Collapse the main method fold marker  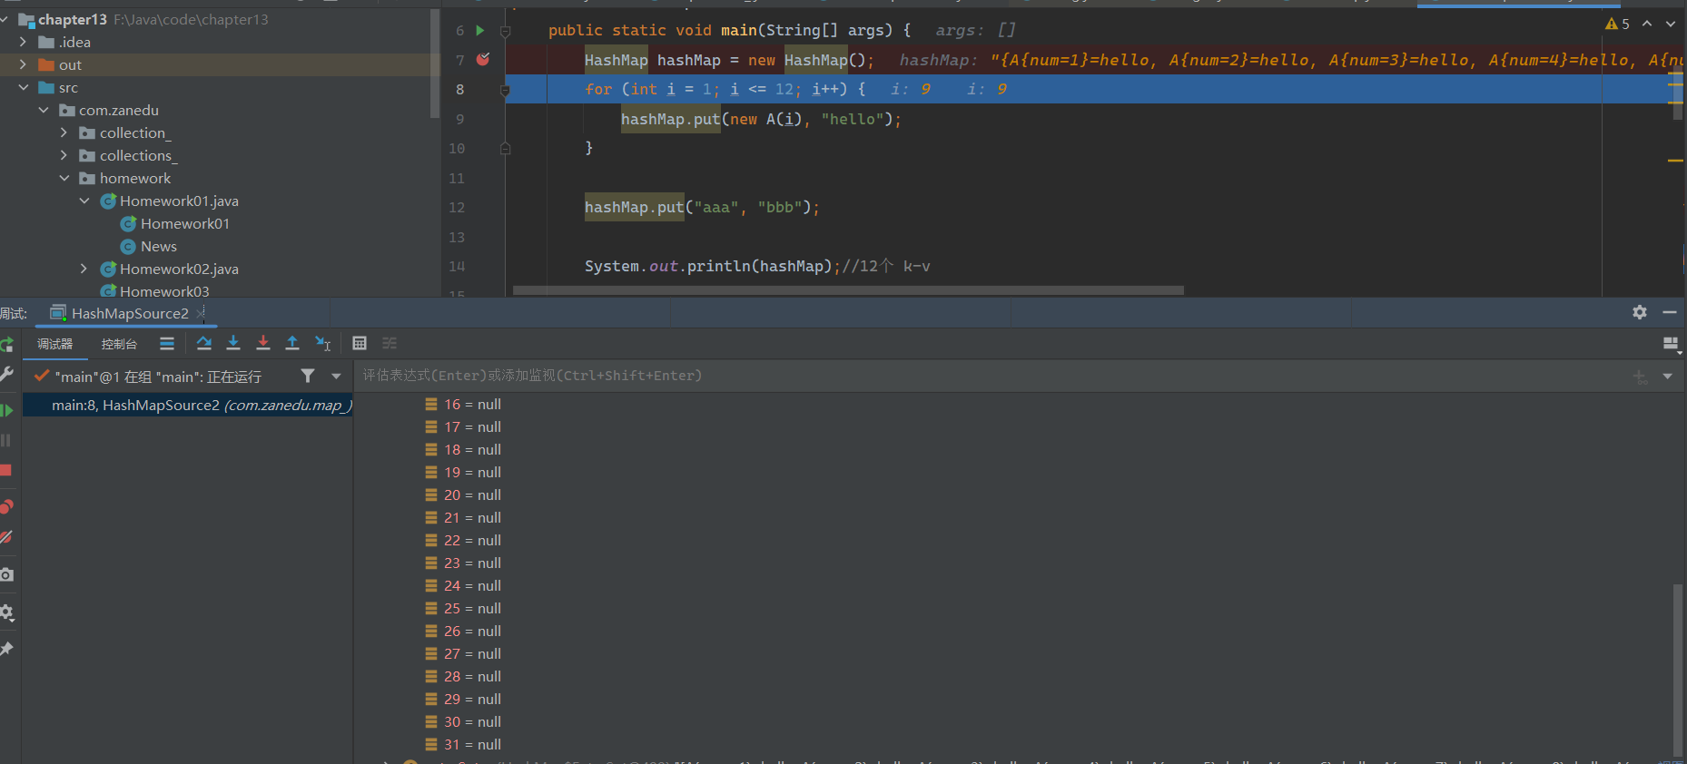506,31
